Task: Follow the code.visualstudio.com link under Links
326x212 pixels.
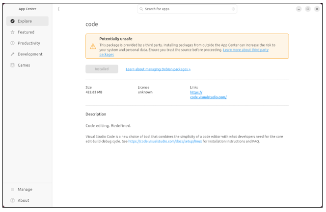Action: point(208,94)
